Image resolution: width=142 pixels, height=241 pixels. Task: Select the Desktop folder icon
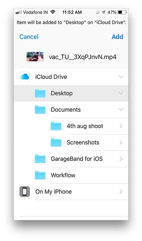[x=40, y=93]
